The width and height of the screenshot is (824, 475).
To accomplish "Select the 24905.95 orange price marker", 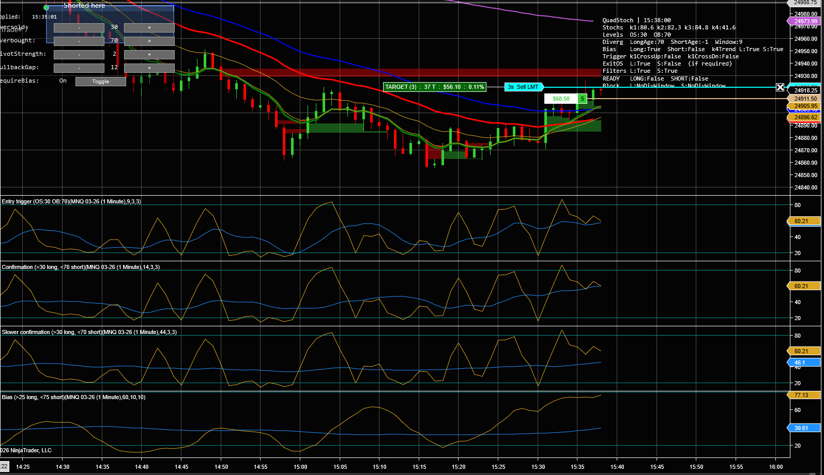I will [x=804, y=106].
